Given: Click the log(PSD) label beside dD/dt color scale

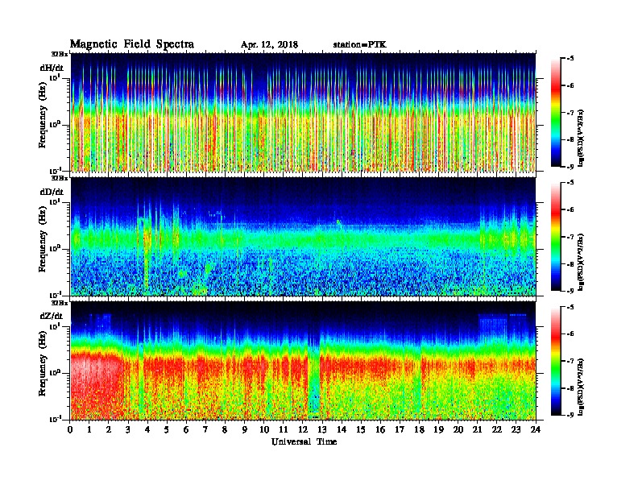Looking at the screenshot, I should (x=582, y=263).
